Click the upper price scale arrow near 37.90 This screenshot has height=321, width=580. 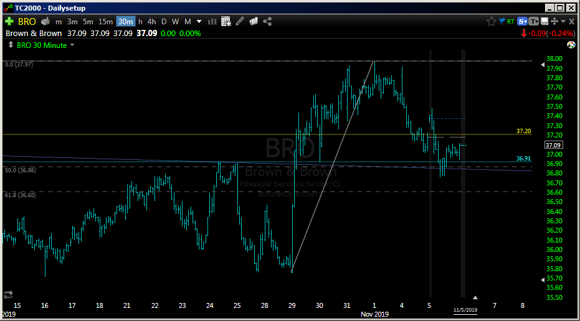click(x=543, y=65)
